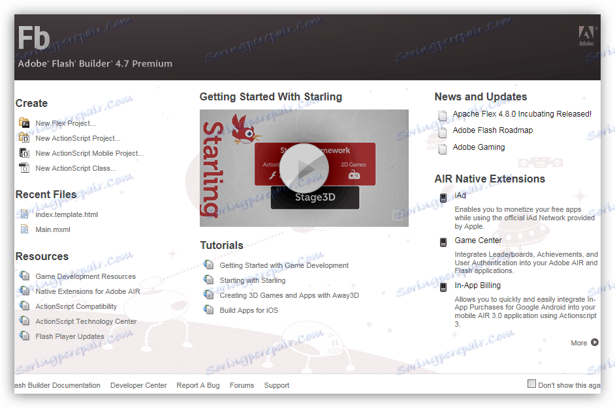This screenshot has height=408, width=615.
Task: Open Report A Bug footer link
Action: 198,385
